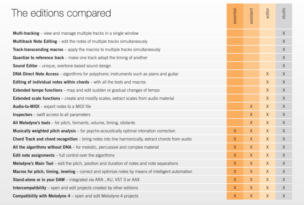The image size is (304, 205).
Task: Click studio X for Quantize to reference track
Action: click(x=284, y=58)
